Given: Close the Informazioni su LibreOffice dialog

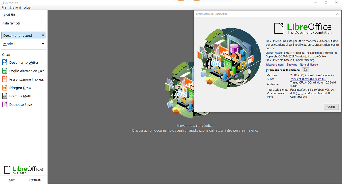Looking at the screenshot, I should pos(337,14).
